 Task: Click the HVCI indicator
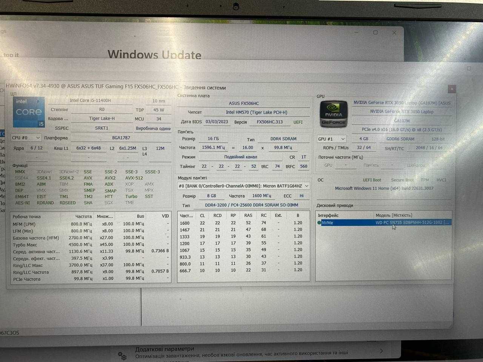(441, 180)
